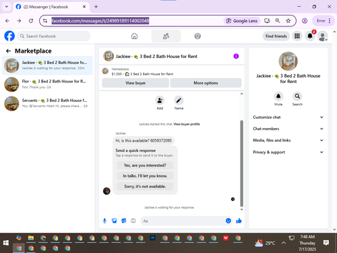This screenshot has width=337, height=253.
Task: Go back from Marketplace with the arrow
Action: pos(8,51)
